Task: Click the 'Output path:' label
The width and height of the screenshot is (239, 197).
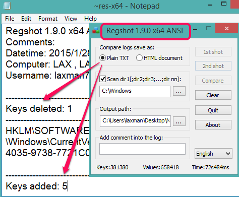Action: [x=115, y=109]
